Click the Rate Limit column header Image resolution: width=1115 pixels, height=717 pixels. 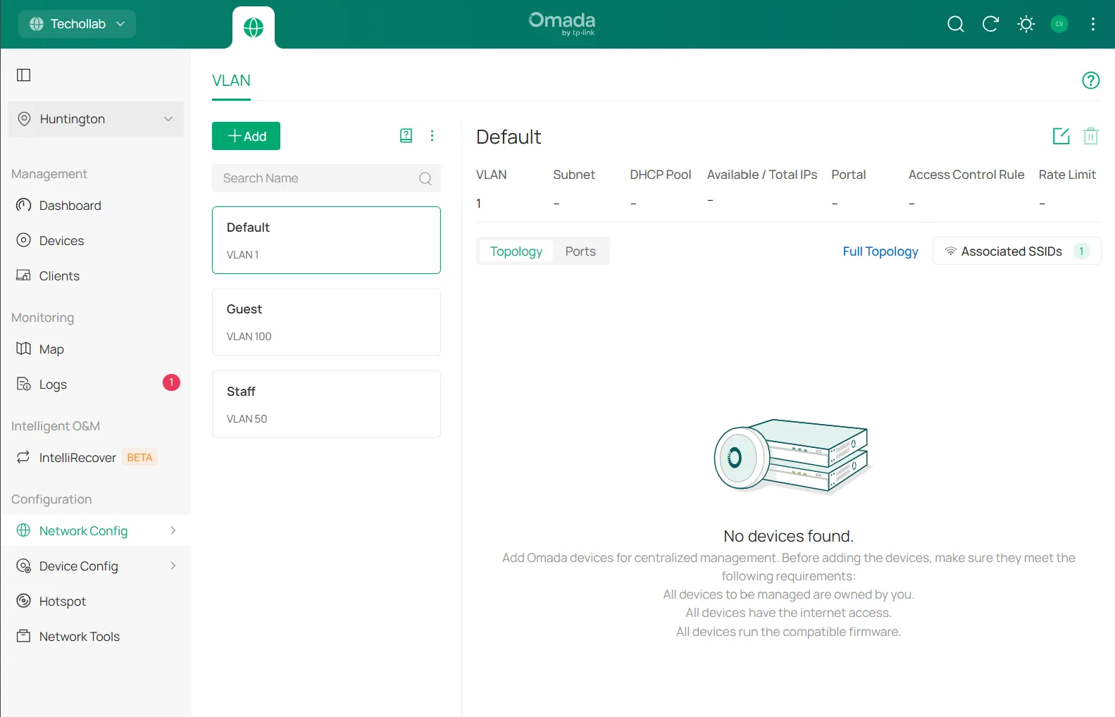tap(1067, 175)
